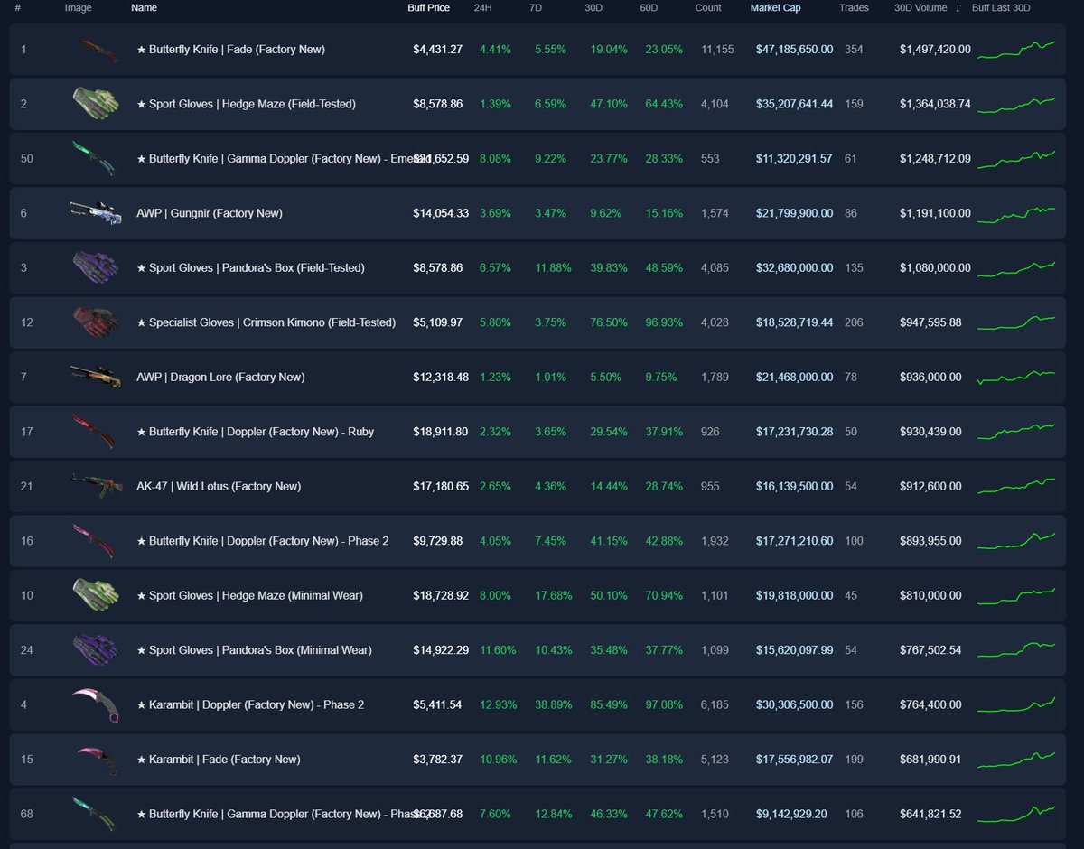
Task: Open the Sport Gloves Hedge Maze Field-Tested image
Action: (x=95, y=104)
